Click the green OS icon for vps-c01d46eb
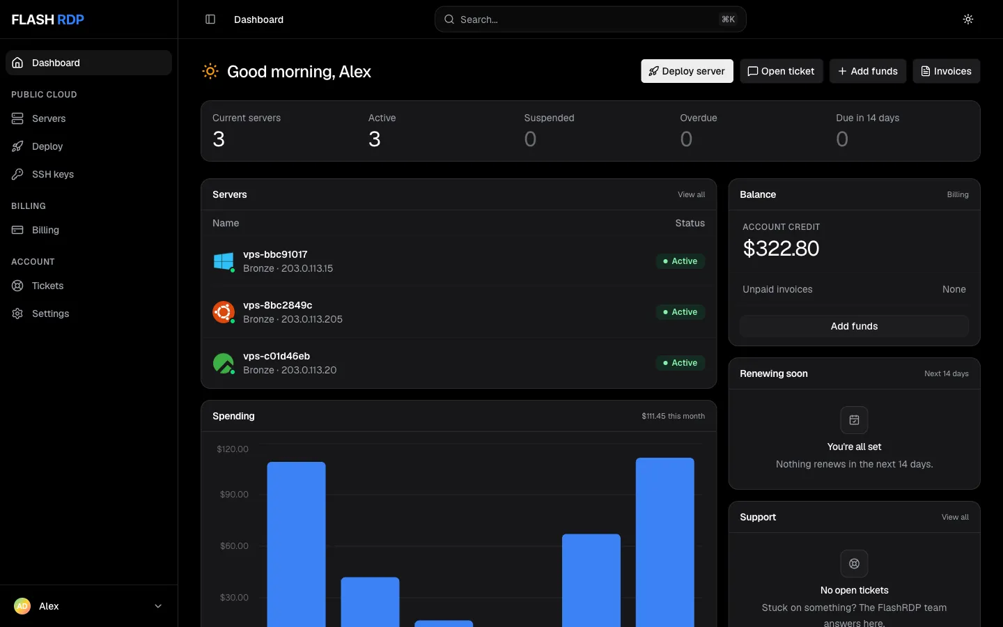The width and height of the screenshot is (1003, 627). click(224, 363)
